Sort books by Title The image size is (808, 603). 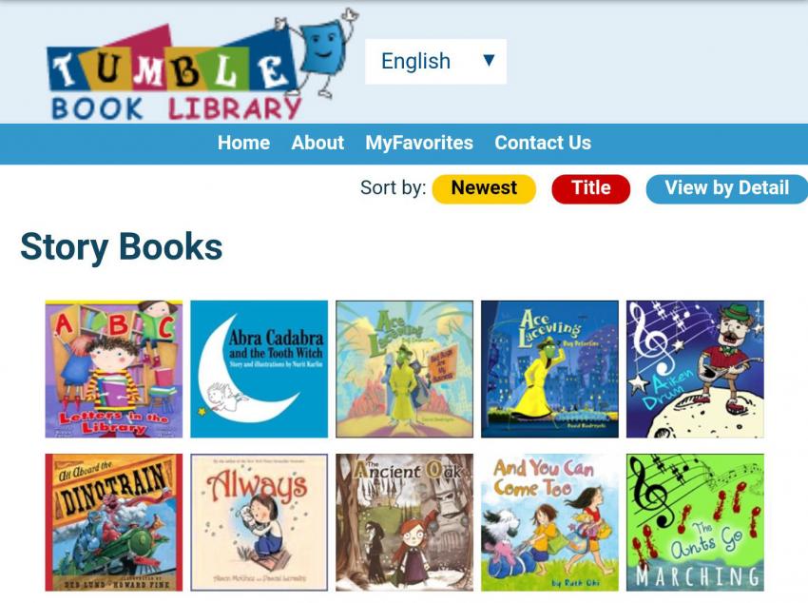click(x=590, y=188)
